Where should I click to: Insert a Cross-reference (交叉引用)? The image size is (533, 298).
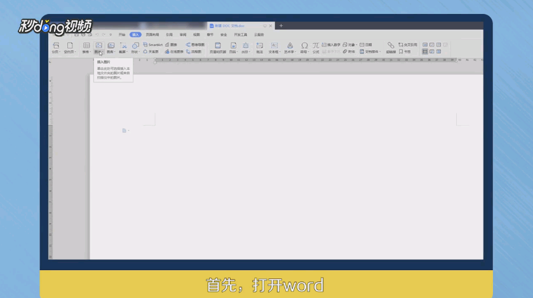pos(408,45)
